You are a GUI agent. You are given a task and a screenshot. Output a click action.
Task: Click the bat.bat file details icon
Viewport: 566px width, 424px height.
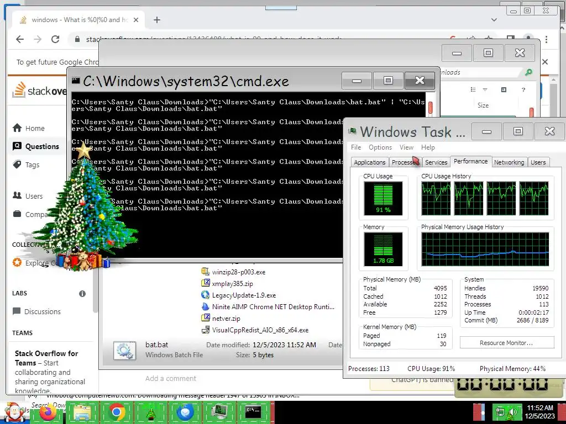(124, 351)
